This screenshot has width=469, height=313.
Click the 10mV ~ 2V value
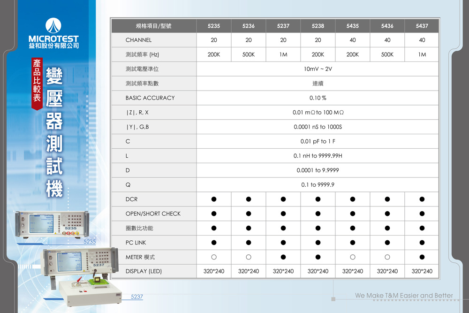[x=318, y=69]
